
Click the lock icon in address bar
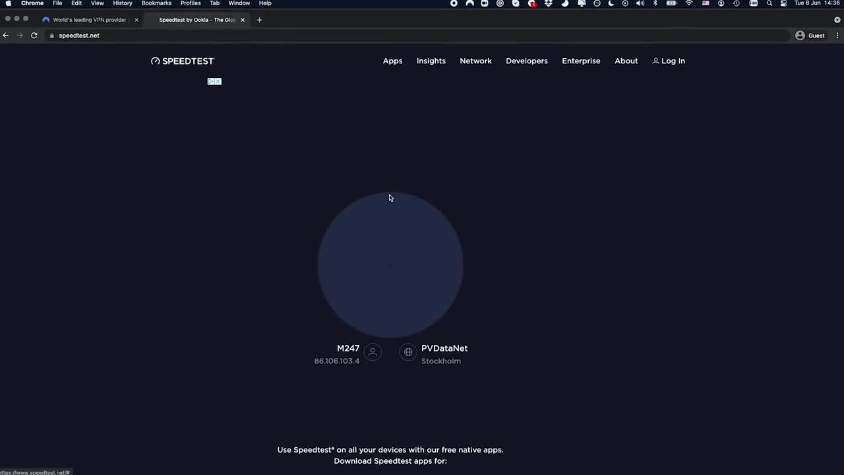[x=51, y=36]
